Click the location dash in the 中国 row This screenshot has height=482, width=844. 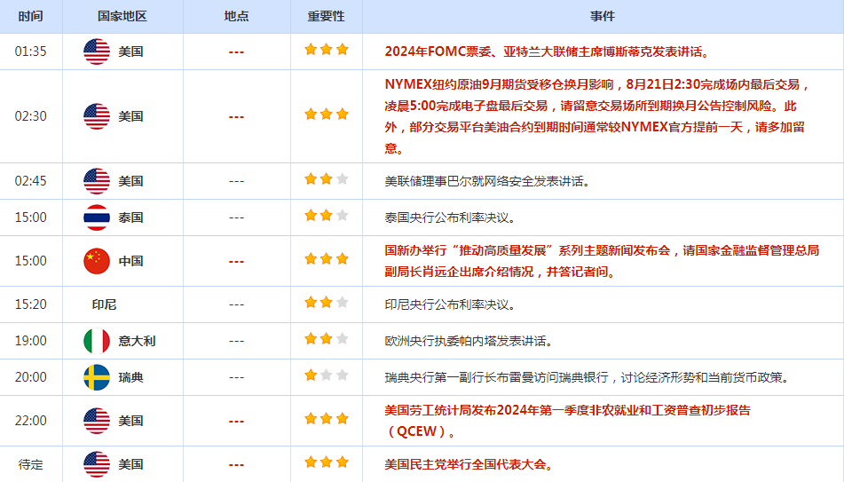tap(236, 262)
